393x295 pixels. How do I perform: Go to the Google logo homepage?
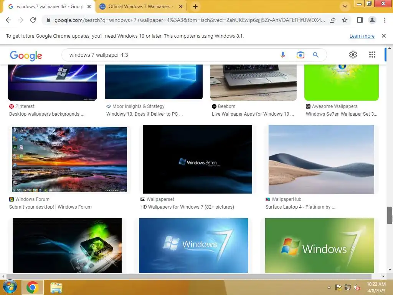26,56
